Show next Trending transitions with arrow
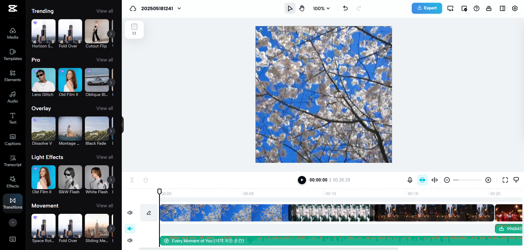This screenshot has height=250, width=524. pos(111,34)
